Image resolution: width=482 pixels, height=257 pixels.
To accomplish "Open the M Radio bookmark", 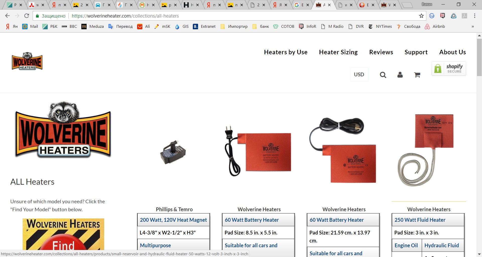I will click(332, 26).
